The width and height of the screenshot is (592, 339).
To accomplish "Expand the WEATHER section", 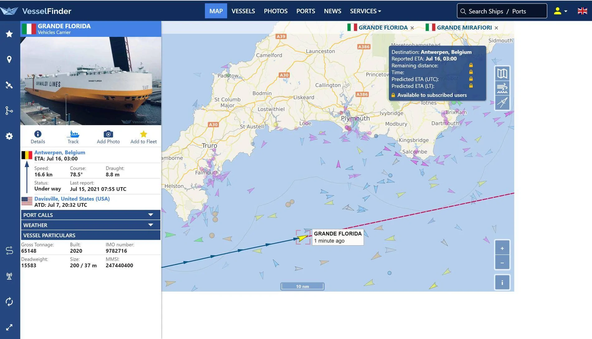I will (91, 225).
